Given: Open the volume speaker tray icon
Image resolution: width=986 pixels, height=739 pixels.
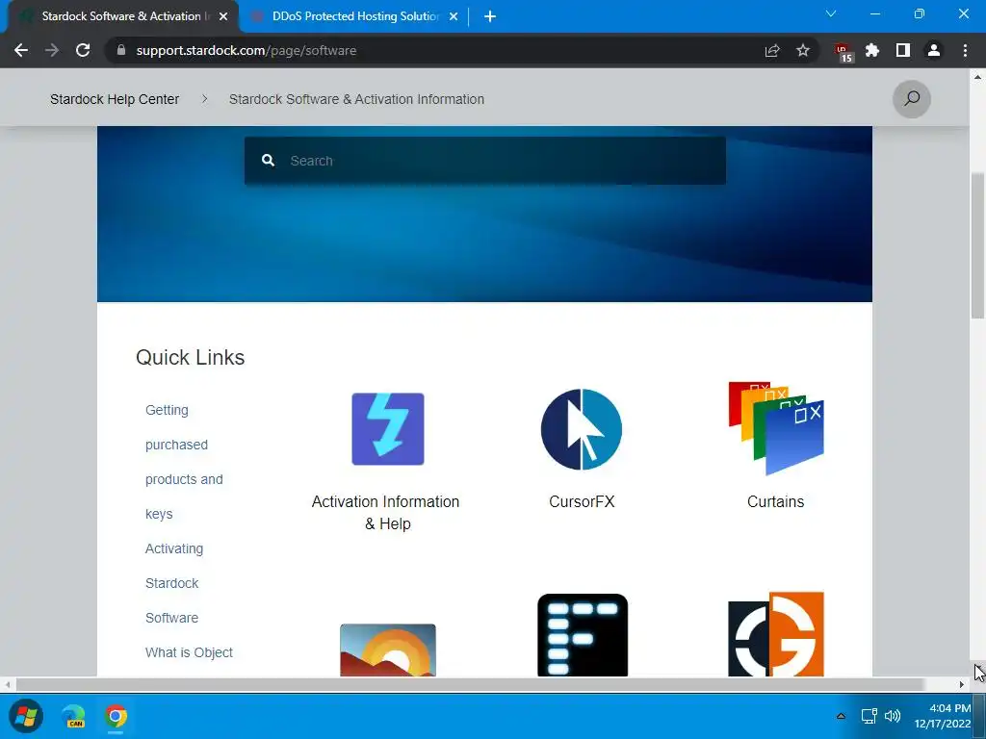Looking at the screenshot, I should 893,716.
